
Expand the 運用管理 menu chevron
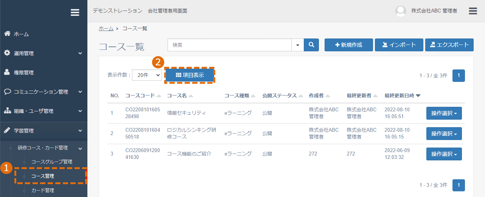80,53
